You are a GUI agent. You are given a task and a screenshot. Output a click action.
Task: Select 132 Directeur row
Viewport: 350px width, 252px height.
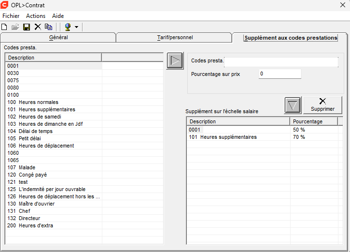tap(84, 218)
